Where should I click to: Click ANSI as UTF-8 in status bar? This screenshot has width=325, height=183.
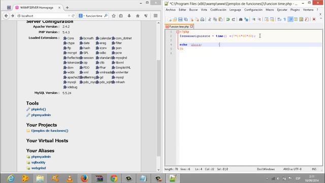(292, 169)
